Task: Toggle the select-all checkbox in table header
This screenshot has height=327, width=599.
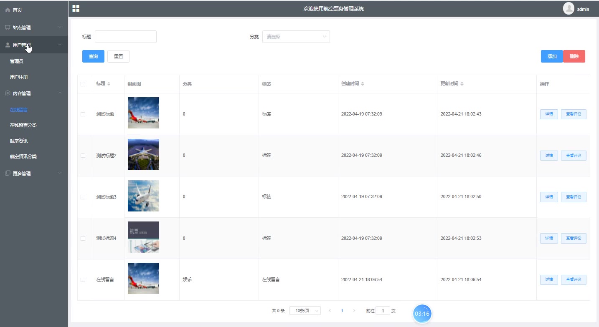Action: (x=83, y=84)
